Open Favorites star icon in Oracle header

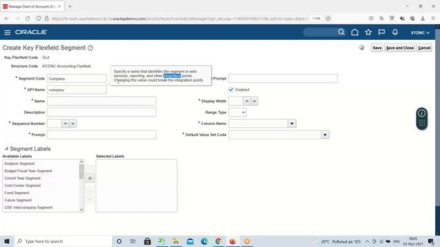[x=368, y=32]
